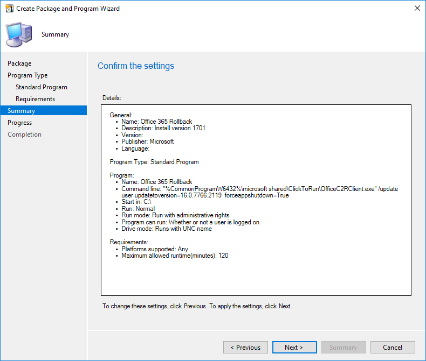Close the Create Package and Program Wizard
Viewport: 426px width, 361px height.
(417, 8)
